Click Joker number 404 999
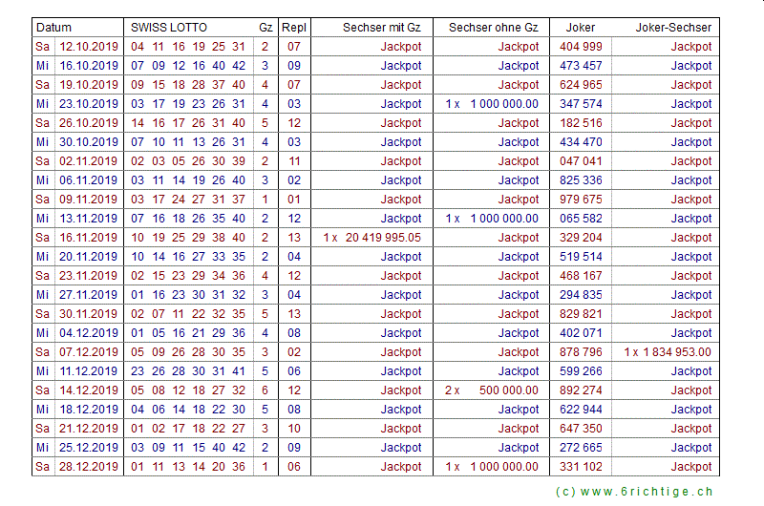 tap(581, 47)
